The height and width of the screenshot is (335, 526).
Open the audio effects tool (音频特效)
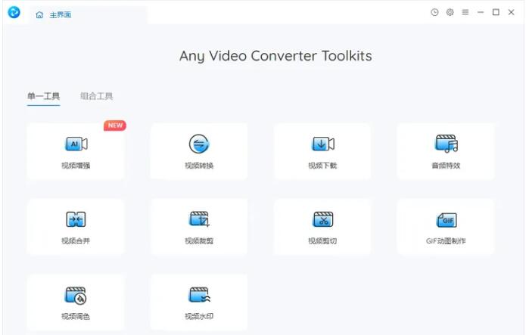pos(446,151)
